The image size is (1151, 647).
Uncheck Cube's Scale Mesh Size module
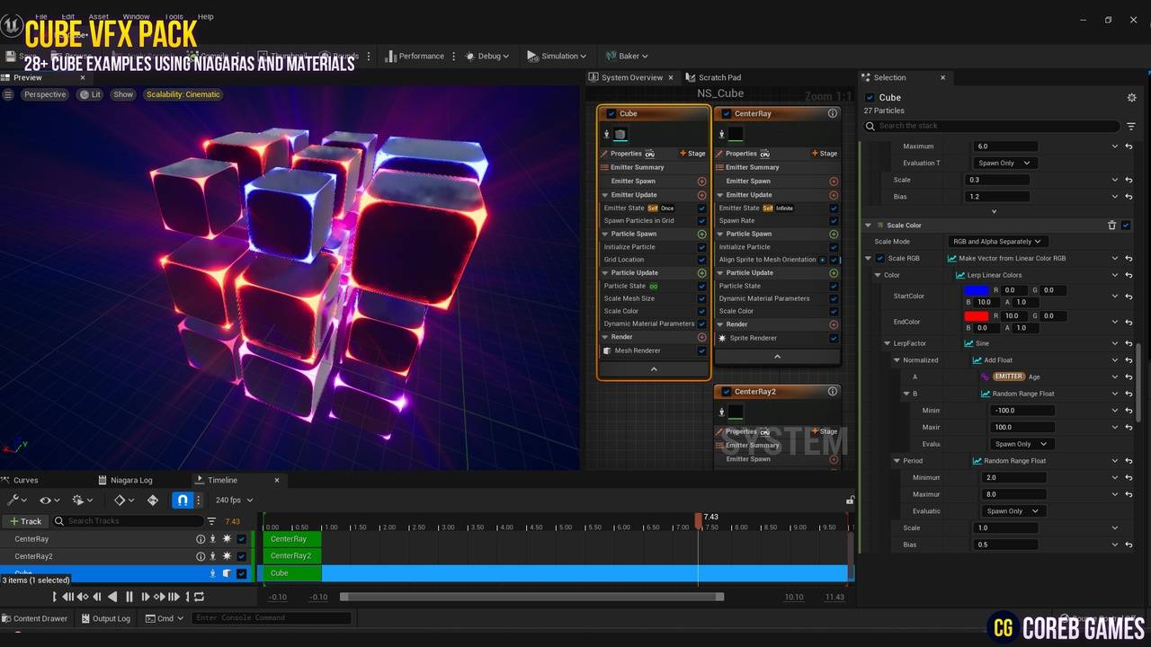tap(702, 298)
